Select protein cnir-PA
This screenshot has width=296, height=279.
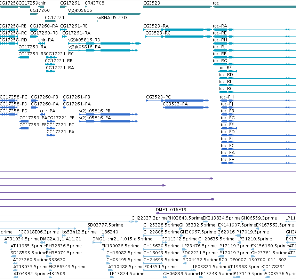pos(42,114)
